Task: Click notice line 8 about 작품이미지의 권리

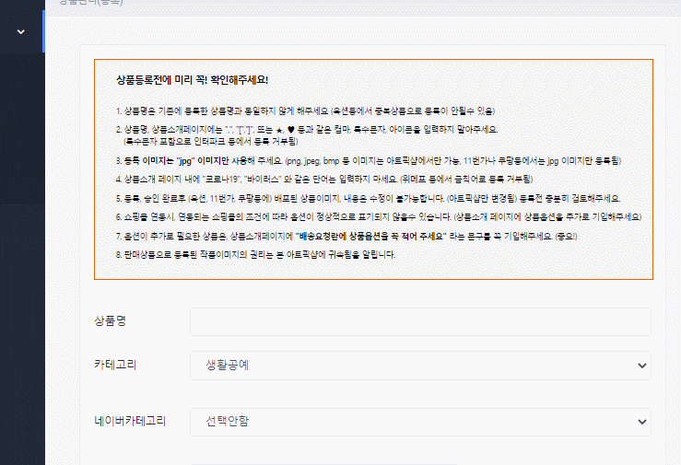Action: click(x=255, y=255)
